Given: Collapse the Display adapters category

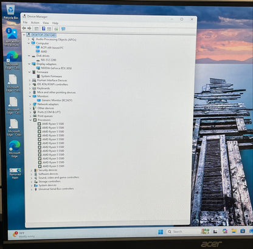Looking at the screenshot, I should (30, 64).
